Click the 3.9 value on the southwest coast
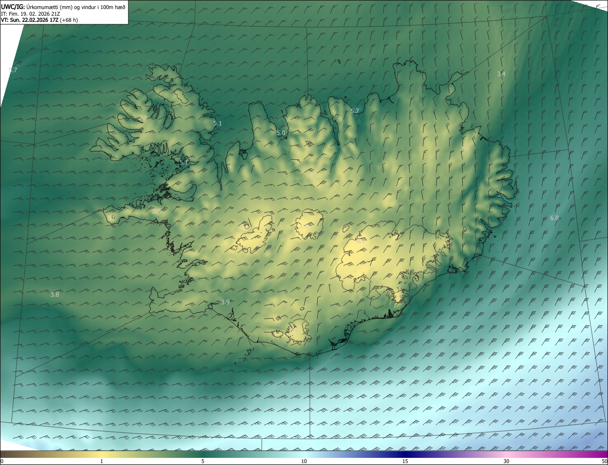 click(225, 302)
